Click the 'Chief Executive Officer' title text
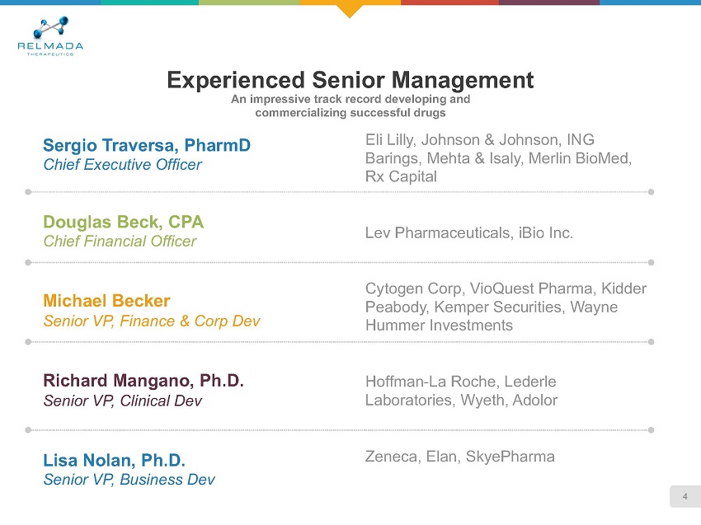Screen dimensions: 701x525 pos(122,165)
